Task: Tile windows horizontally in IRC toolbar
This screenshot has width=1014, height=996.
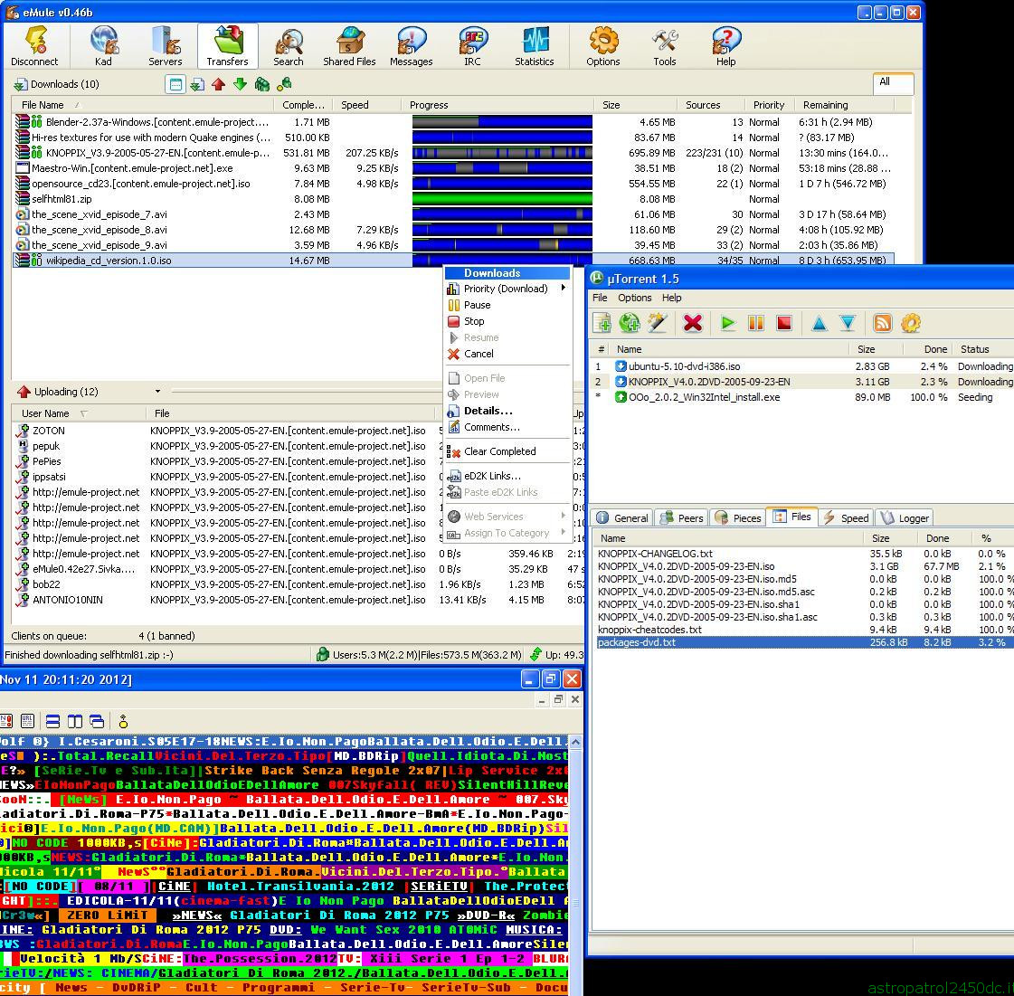Action: (53, 720)
